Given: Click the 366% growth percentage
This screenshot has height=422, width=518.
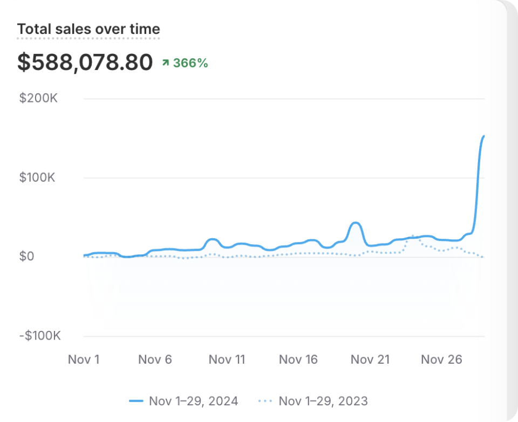Looking at the screenshot, I should click(190, 63).
